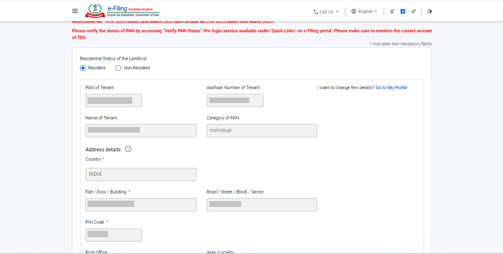Viewport: 503px width, 254px height.
Task: Open the English language dropdown
Action: point(364,11)
